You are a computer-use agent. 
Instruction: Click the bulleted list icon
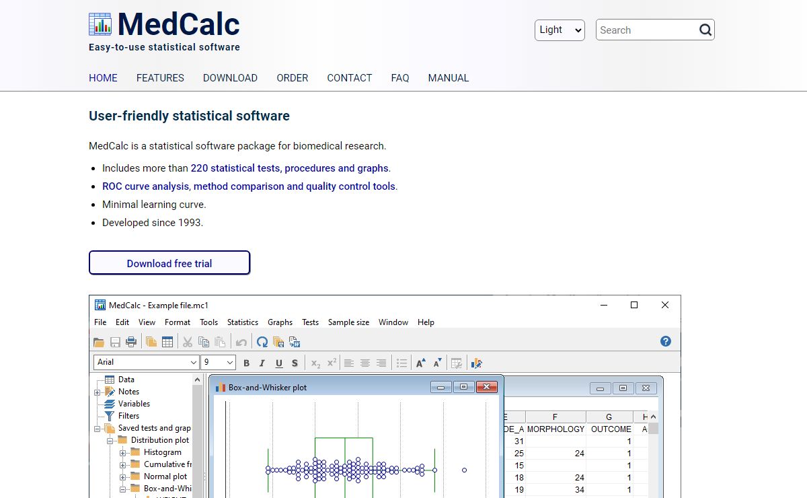click(401, 363)
